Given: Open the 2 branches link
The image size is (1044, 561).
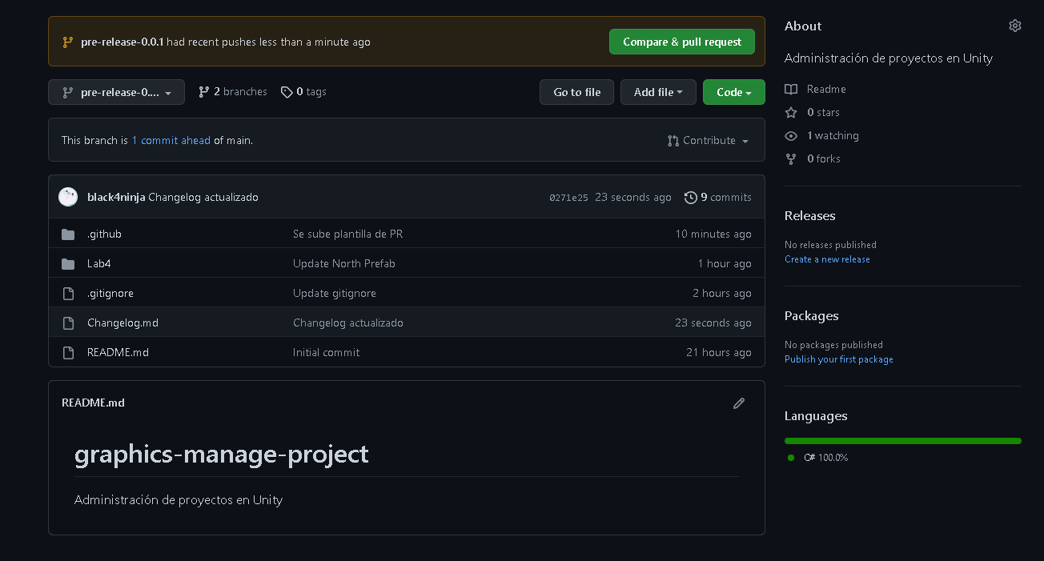Looking at the screenshot, I should click(233, 92).
